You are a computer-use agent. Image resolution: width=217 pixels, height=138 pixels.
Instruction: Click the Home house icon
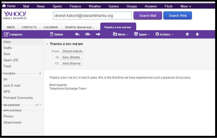click(4, 6)
